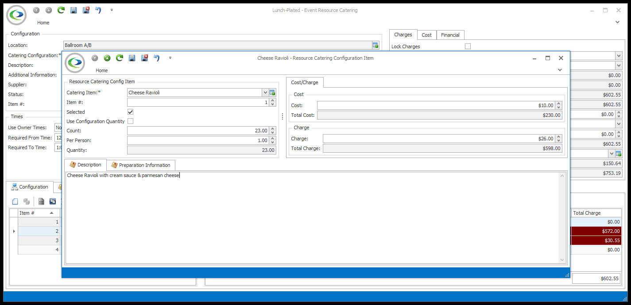Select row with Item # 4 in grid
631x305 pixels.
point(39,250)
